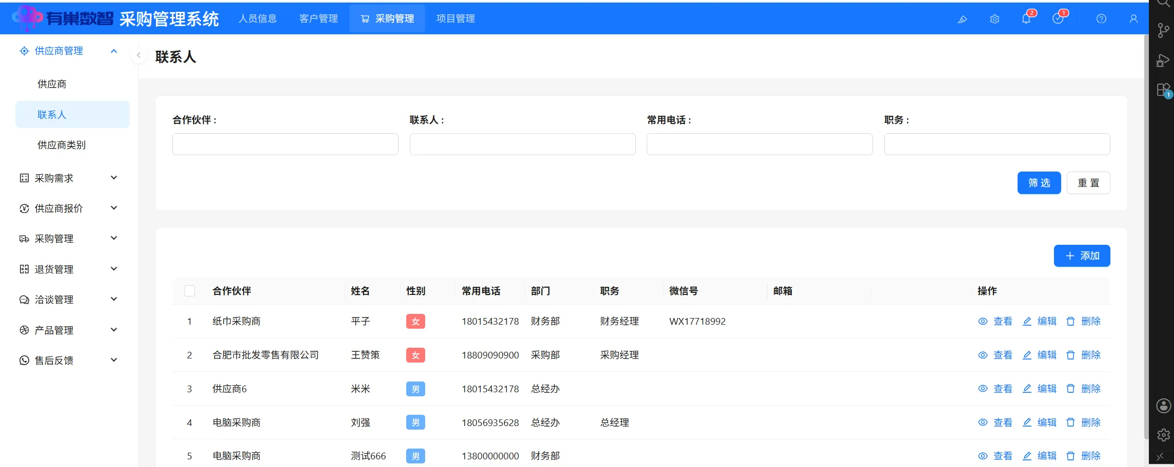Click the 筛选 filter button

(1039, 183)
